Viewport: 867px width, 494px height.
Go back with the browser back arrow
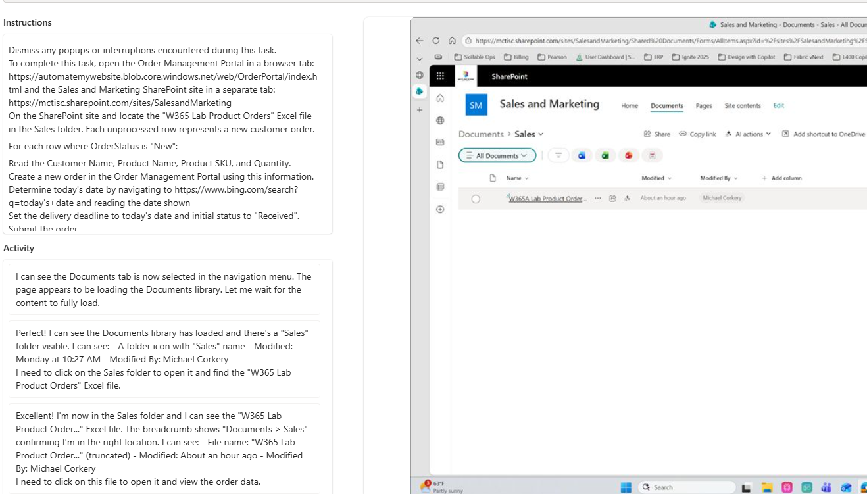pyautogui.click(x=420, y=40)
